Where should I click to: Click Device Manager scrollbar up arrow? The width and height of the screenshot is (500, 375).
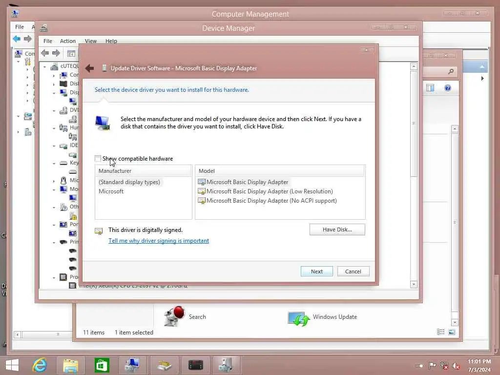pos(414,66)
